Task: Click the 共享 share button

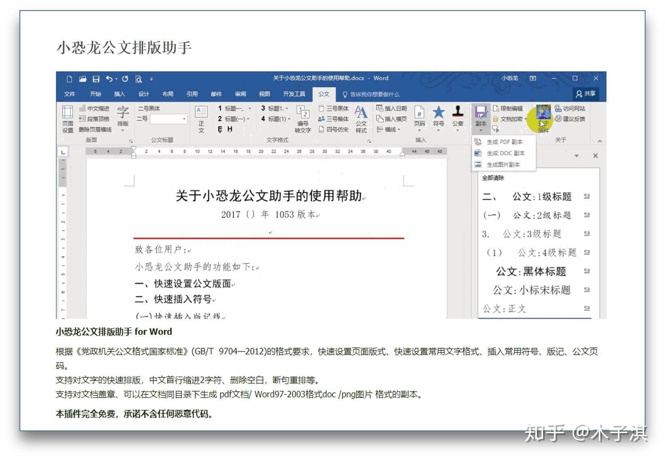Action: tap(586, 94)
